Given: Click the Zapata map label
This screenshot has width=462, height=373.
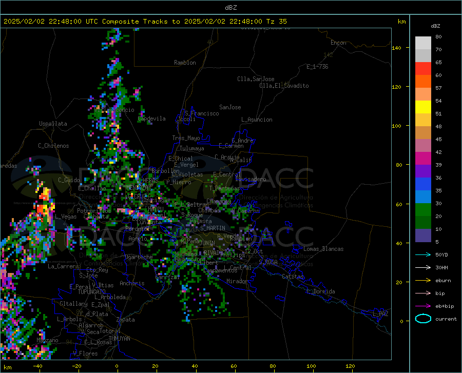Looking at the screenshot, I should (x=126, y=320).
